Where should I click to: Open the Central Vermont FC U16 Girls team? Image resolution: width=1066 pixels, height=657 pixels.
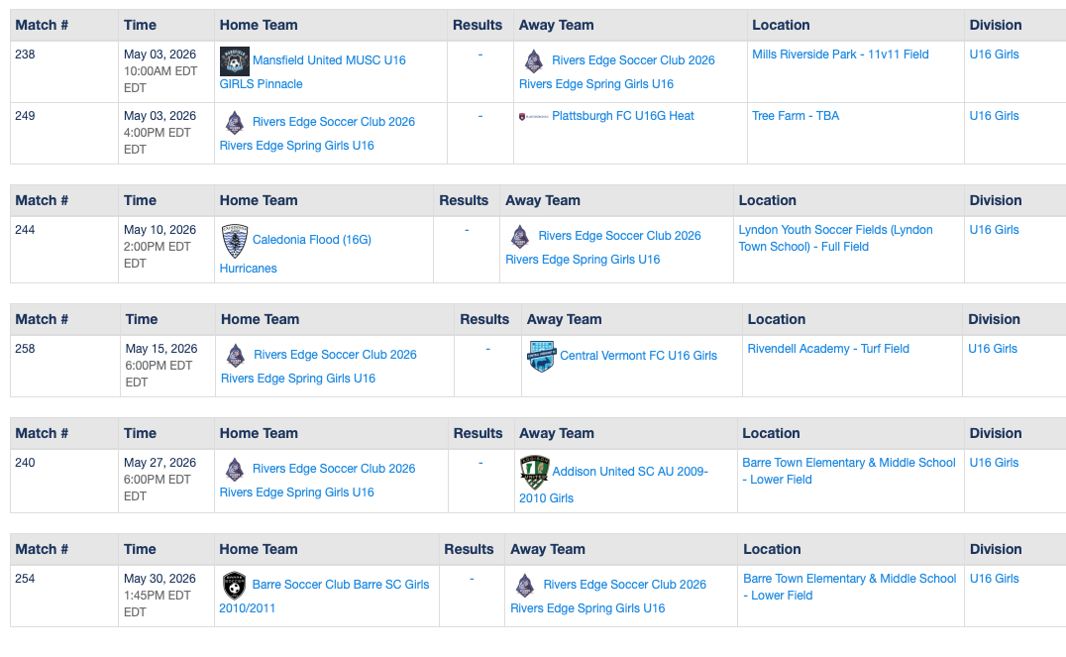(x=638, y=356)
